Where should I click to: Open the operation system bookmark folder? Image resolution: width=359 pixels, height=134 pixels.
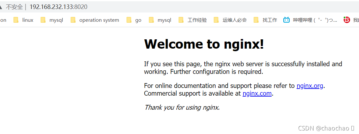tap(95, 20)
